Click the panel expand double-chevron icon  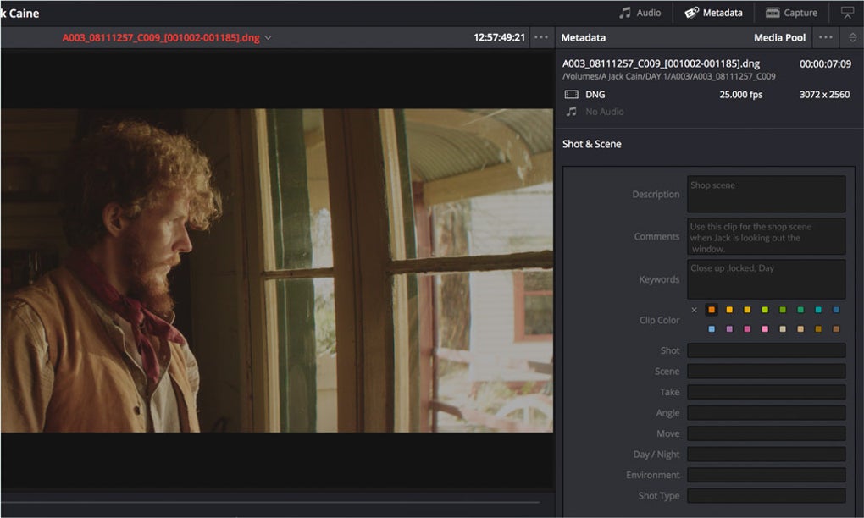(x=854, y=37)
